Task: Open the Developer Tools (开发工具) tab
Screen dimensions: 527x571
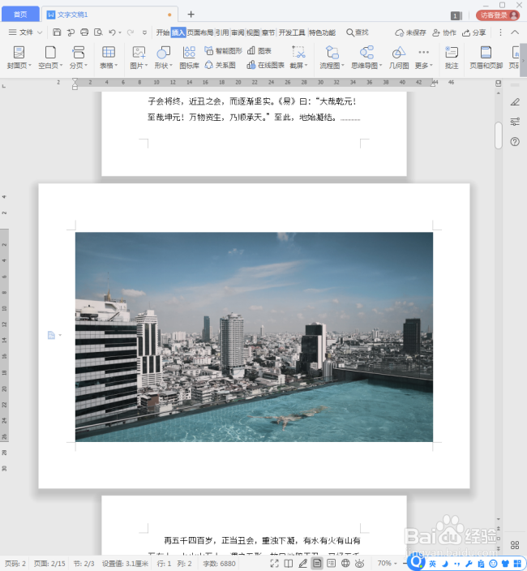Action: pos(292,32)
